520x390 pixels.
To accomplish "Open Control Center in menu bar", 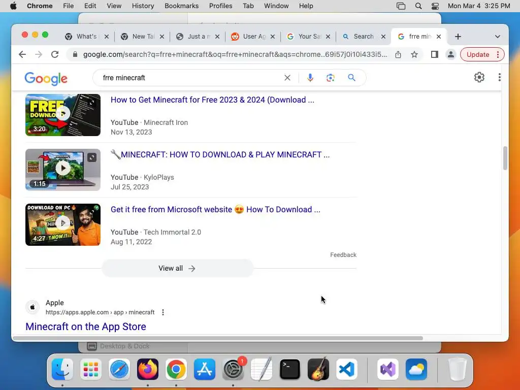I will (435, 6).
